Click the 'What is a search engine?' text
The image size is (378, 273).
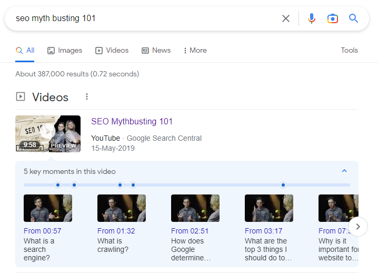click(x=39, y=249)
